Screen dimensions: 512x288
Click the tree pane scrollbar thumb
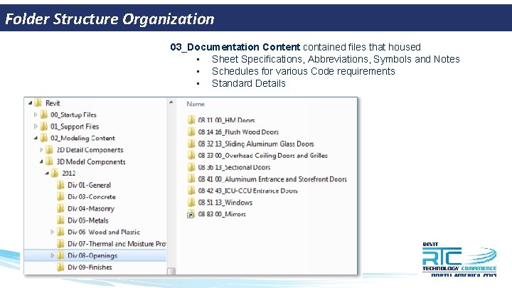171,271
